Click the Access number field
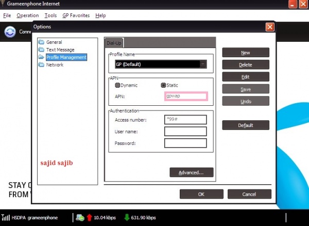The width and height of the screenshot is (309, 226). click(x=185, y=120)
